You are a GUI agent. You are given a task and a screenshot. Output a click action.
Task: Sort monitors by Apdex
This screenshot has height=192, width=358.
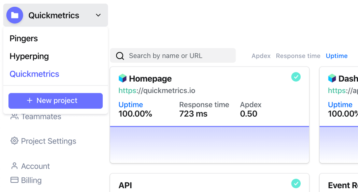click(x=261, y=56)
